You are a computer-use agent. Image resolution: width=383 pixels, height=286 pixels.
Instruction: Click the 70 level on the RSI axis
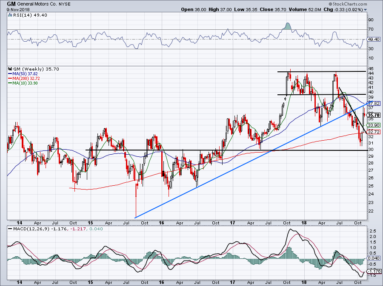371,29
